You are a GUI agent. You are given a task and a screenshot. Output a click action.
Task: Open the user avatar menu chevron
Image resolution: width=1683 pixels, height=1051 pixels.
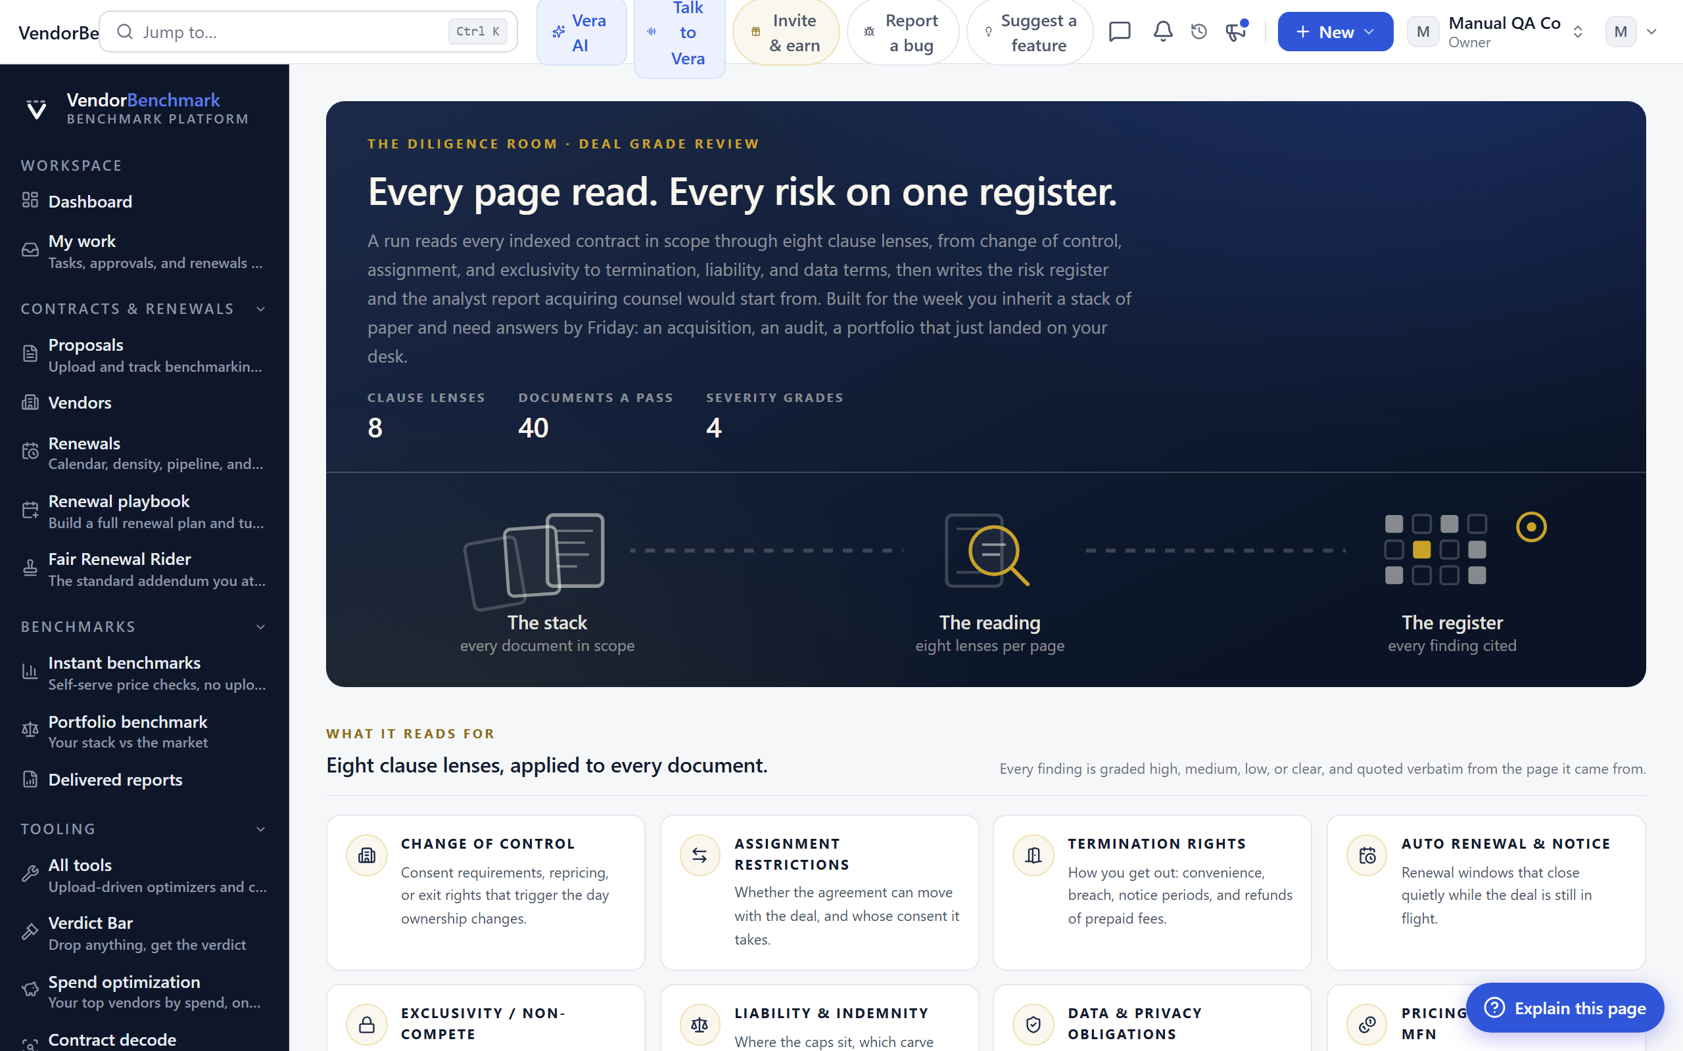[x=1652, y=32]
